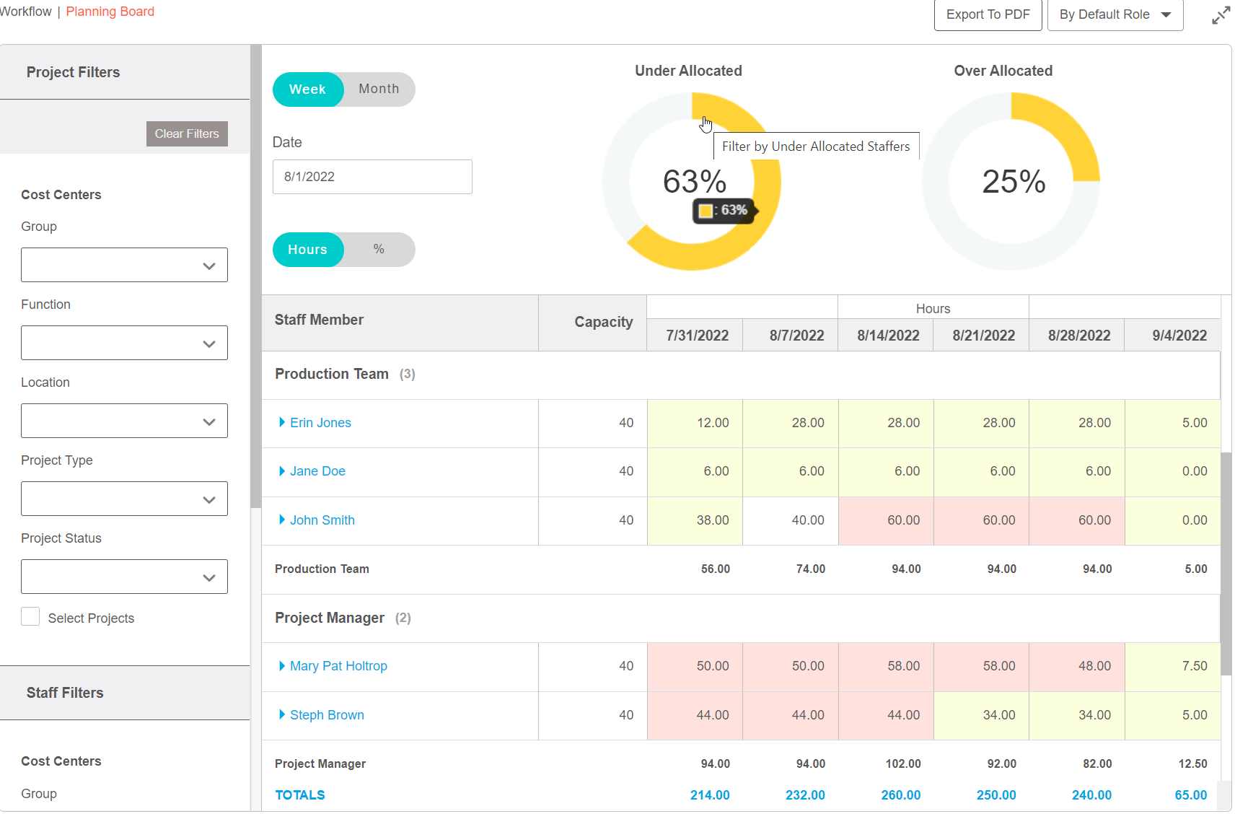Select the Production Team group header
Screen dimensions: 1235x814
[741, 375]
